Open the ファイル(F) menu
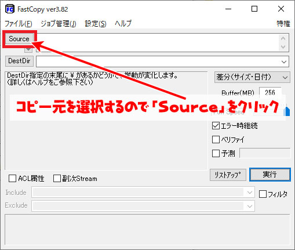295x250 pixels. [x=19, y=24]
